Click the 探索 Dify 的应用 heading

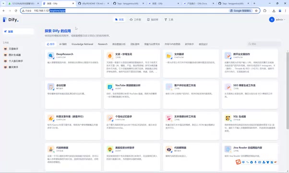tap(58, 31)
